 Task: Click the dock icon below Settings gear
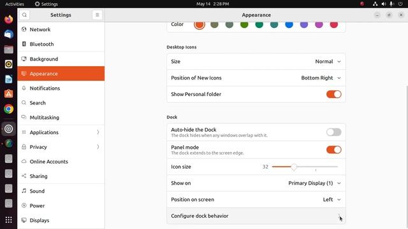(8, 143)
